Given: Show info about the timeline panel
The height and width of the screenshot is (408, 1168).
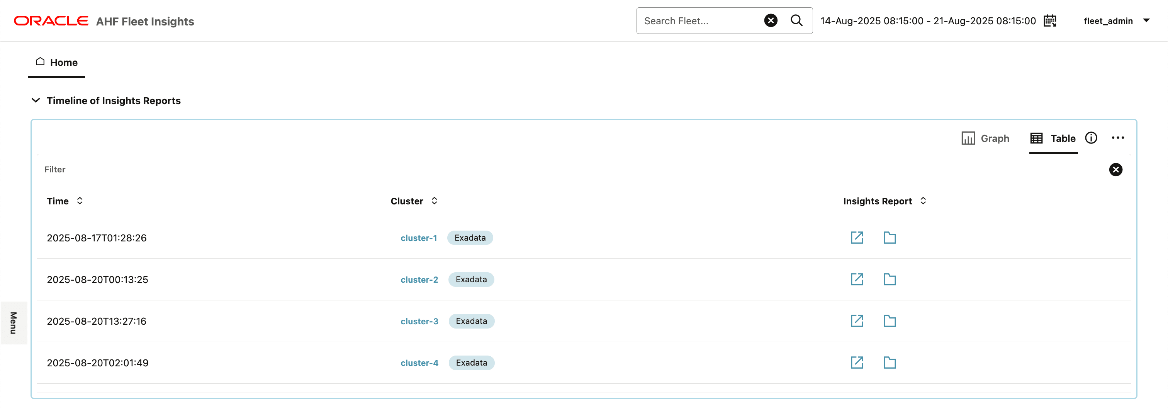Looking at the screenshot, I should click(x=1091, y=138).
